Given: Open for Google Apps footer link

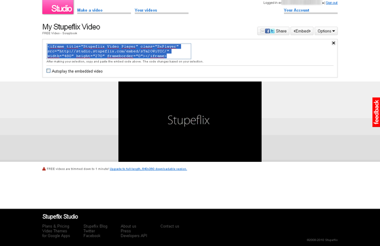Looking at the screenshot, I should (x=56, y=235).
